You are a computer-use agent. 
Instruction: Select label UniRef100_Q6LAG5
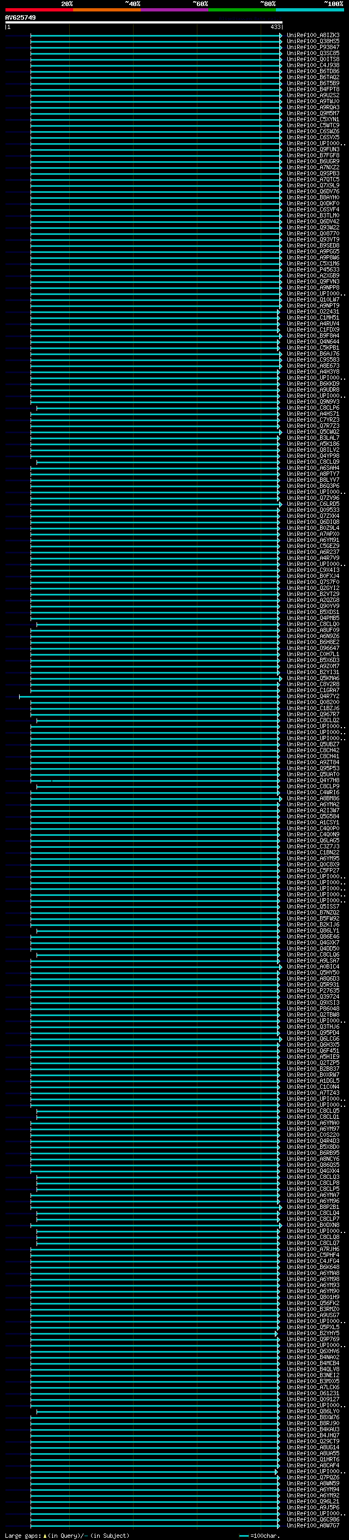coord(313,841)
